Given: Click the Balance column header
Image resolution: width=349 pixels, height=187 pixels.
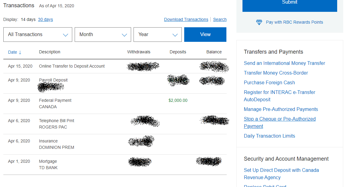Looking at the screenshot, I should coord(214,52).
